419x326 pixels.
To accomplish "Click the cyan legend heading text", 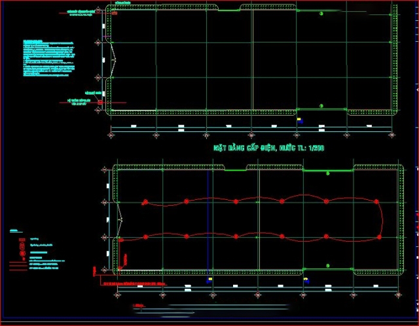I will (x=14, y=231).
